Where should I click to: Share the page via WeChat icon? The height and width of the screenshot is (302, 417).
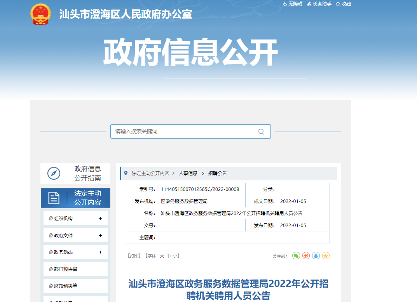pyautogui.click(x=296, y=256)
